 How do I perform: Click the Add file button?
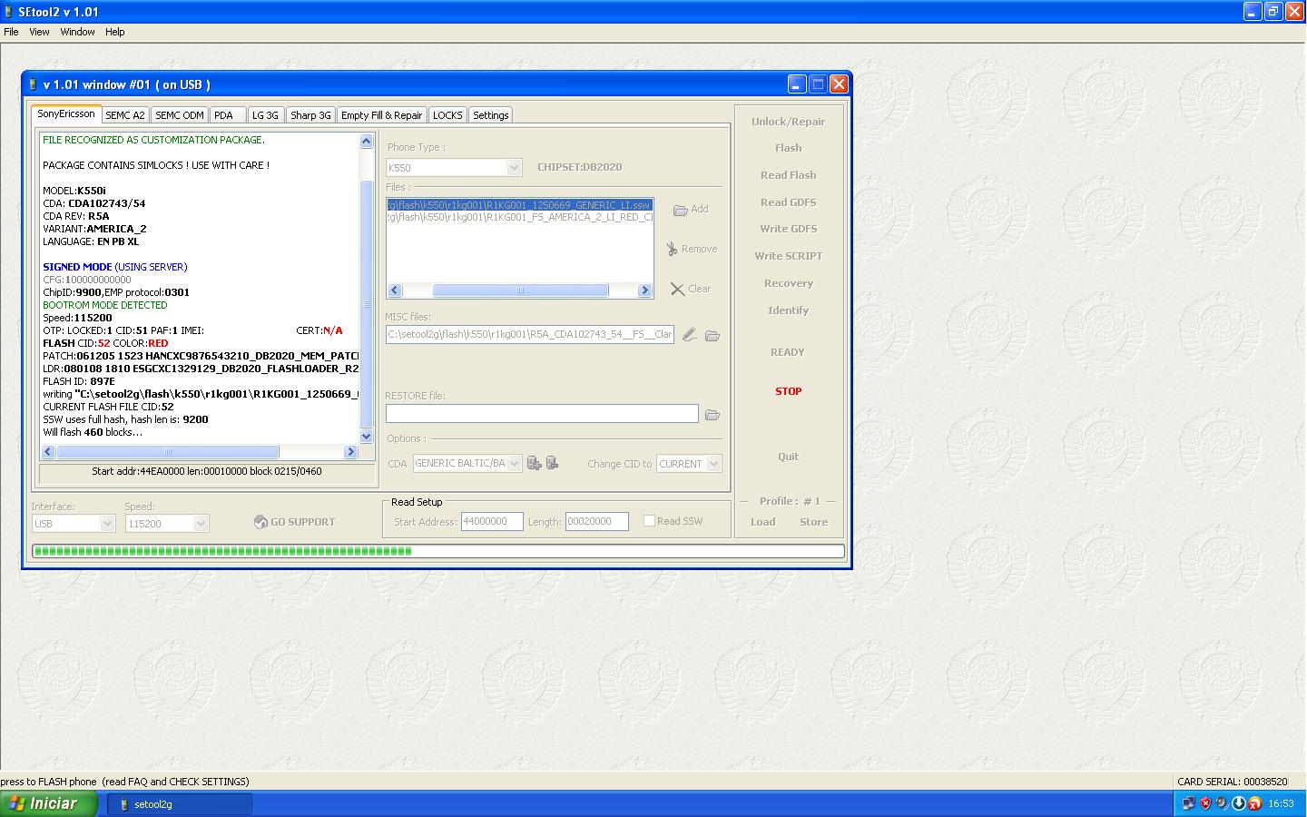tap(691, 209)
